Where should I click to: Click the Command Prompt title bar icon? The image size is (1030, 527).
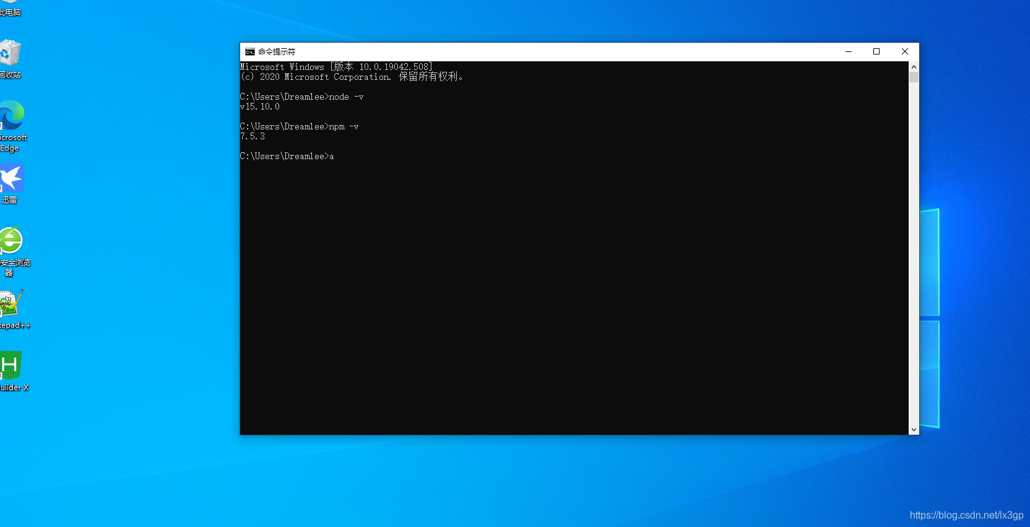click(x=250, y=52)
